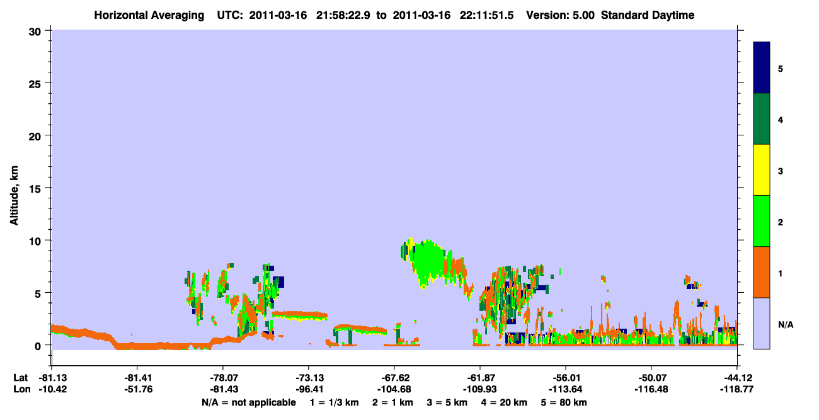Click the dark green 20 km color swatch
This screenshot has width=819, height=420.
pyautogui.click(x=762, y=119)
